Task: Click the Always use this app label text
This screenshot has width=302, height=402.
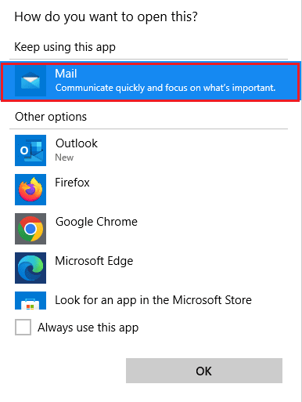Action: coord(88,328)
